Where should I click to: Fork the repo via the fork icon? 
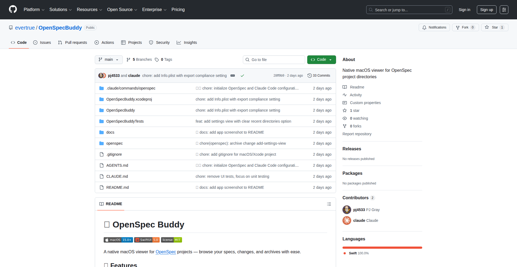(458, 27)
